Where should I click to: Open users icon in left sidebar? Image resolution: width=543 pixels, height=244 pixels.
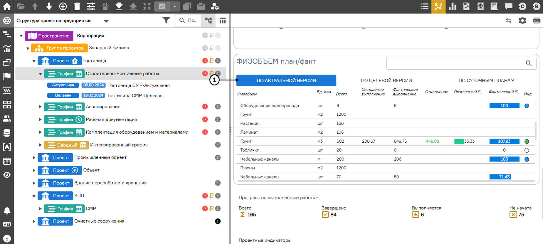(x=7, y=118)
